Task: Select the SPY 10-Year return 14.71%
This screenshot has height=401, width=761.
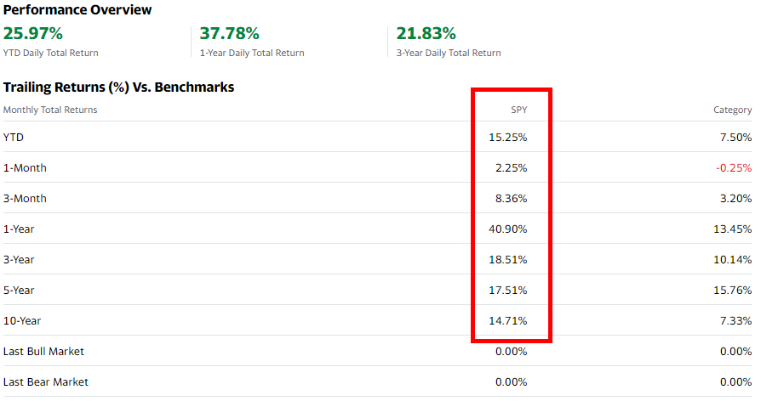Action: tap(510, 320)
